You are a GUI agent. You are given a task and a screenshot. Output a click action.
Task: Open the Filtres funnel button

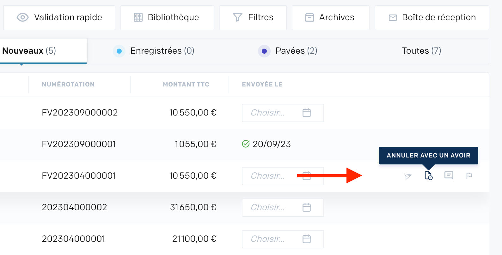(x=253, y=18)
